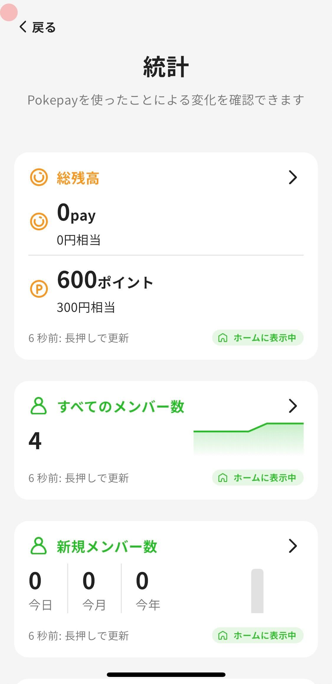
Task: Click the person icon for 新規メンバー数
Action: point(39,546)
